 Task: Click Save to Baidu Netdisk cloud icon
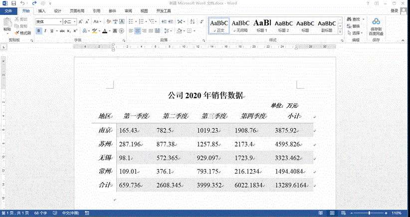click(x=376, y=22)
